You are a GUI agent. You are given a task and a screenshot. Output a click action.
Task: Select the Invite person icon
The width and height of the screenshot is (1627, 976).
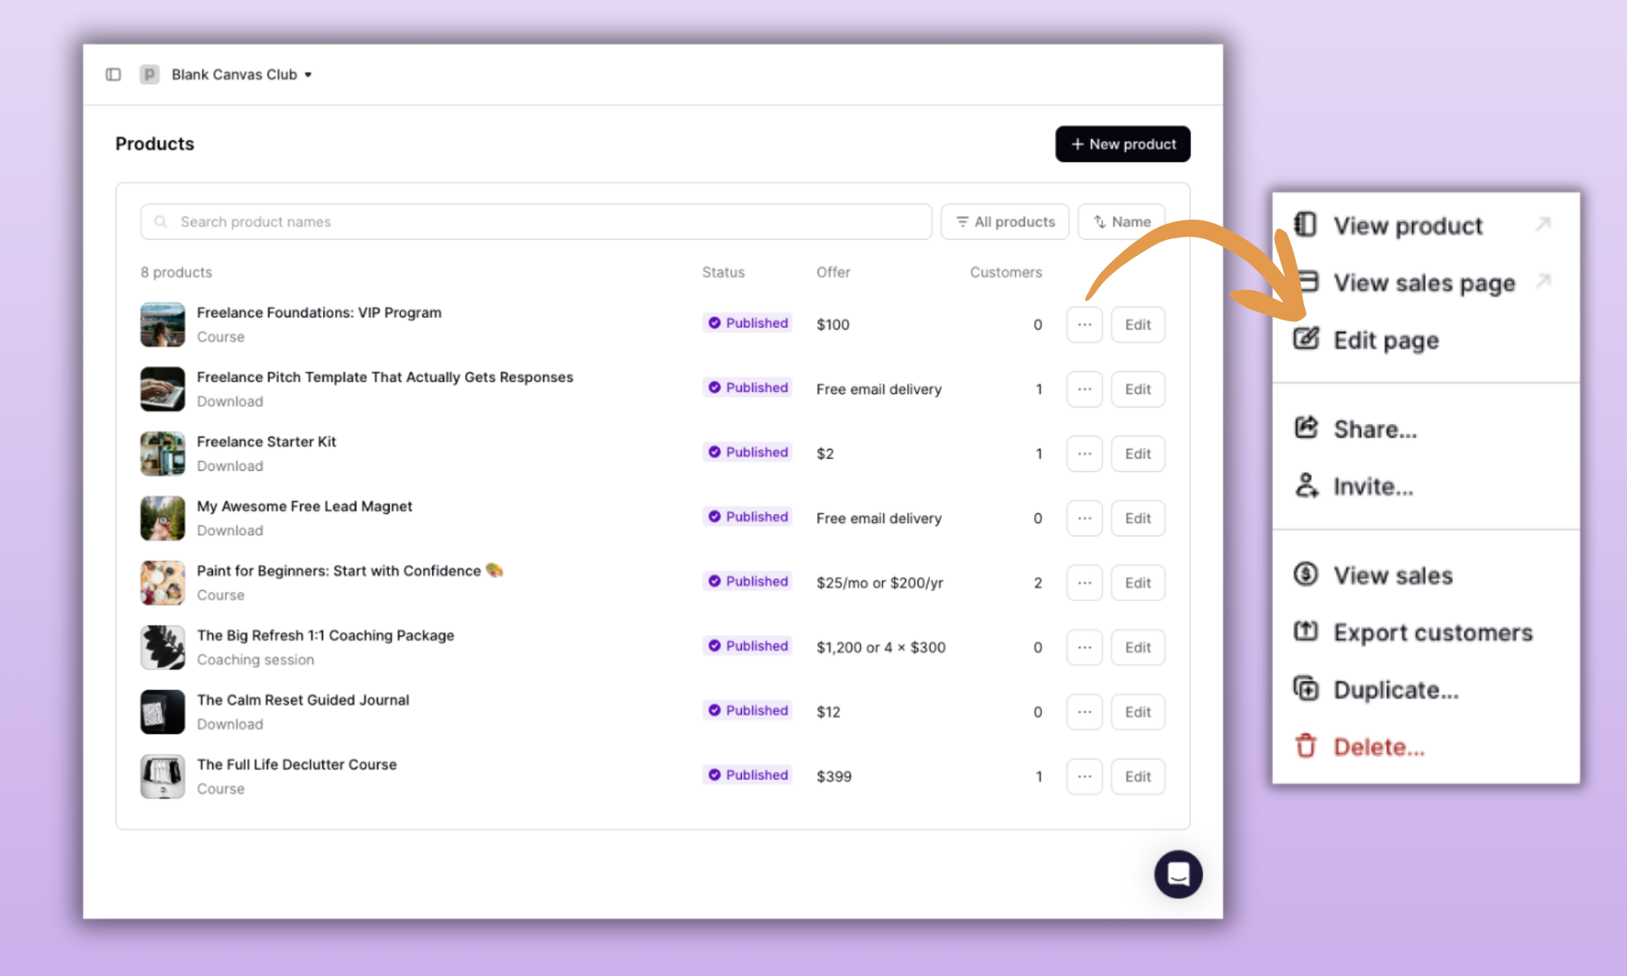coord(1306,486)
